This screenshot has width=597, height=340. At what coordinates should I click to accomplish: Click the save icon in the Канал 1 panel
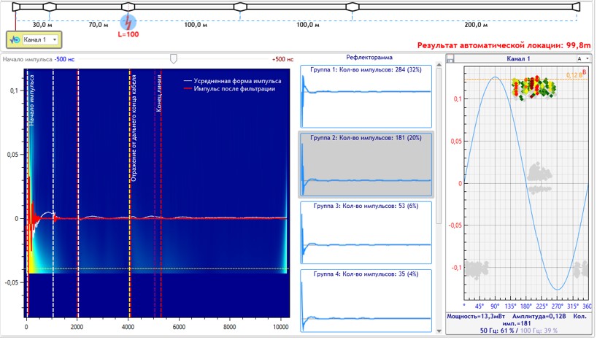coord(451,58)
